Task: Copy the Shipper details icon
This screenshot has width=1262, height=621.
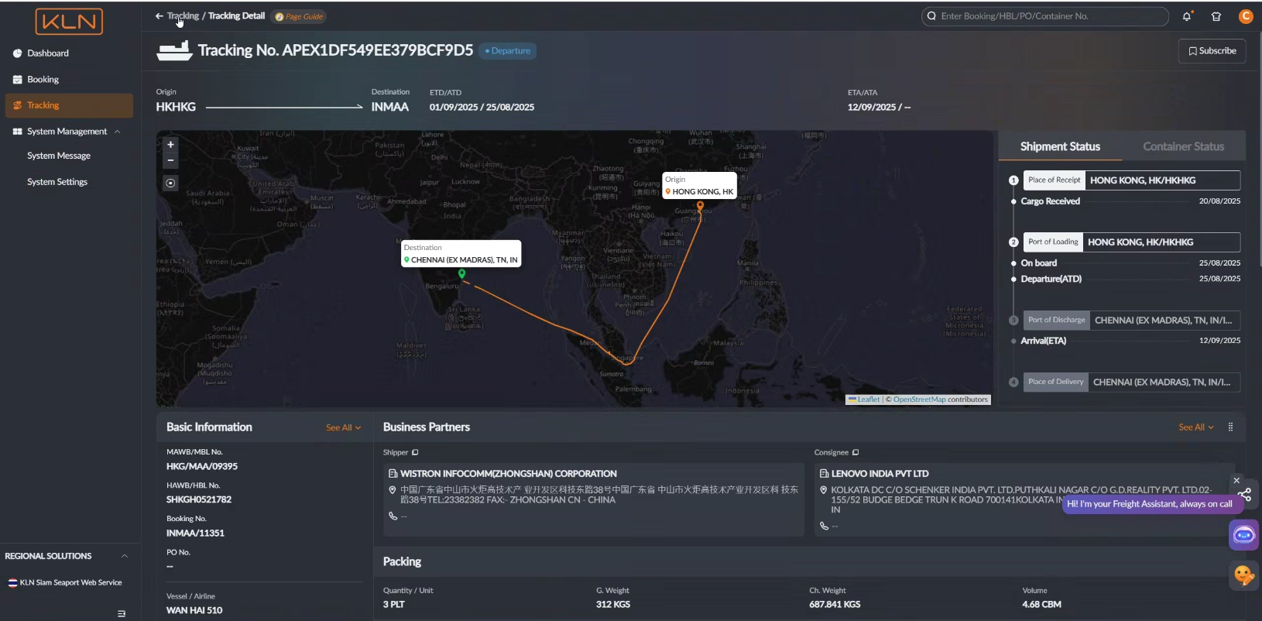Action: pos(415,453)
